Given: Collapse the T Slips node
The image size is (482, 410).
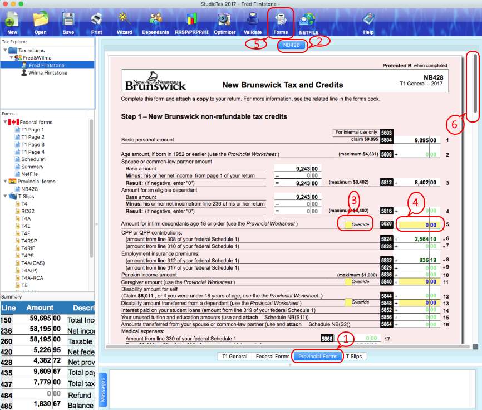Looking at the screenshot, I should pos(5,196).
